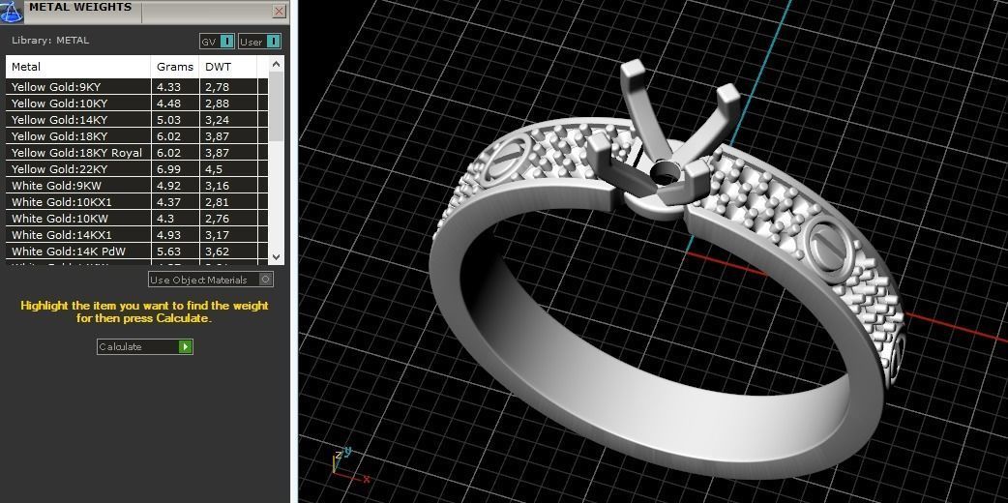Click the 4,5 DWT value
The image size is (1008, 503).
(x=214, y=169)
